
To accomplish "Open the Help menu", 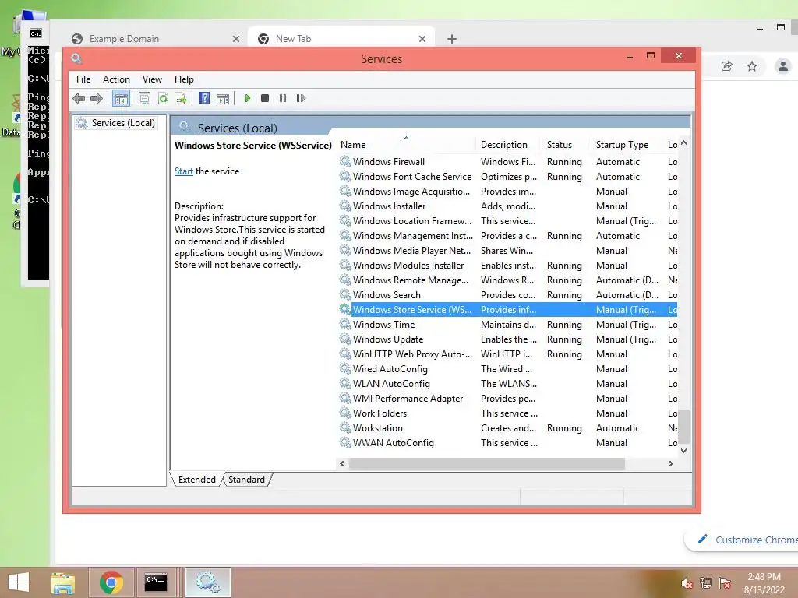I will pos(184,79).
